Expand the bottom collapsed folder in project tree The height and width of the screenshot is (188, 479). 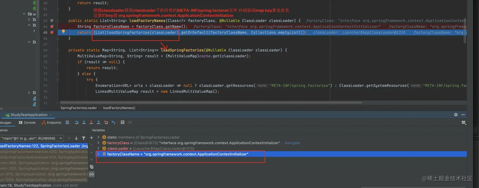coord(29,93)
